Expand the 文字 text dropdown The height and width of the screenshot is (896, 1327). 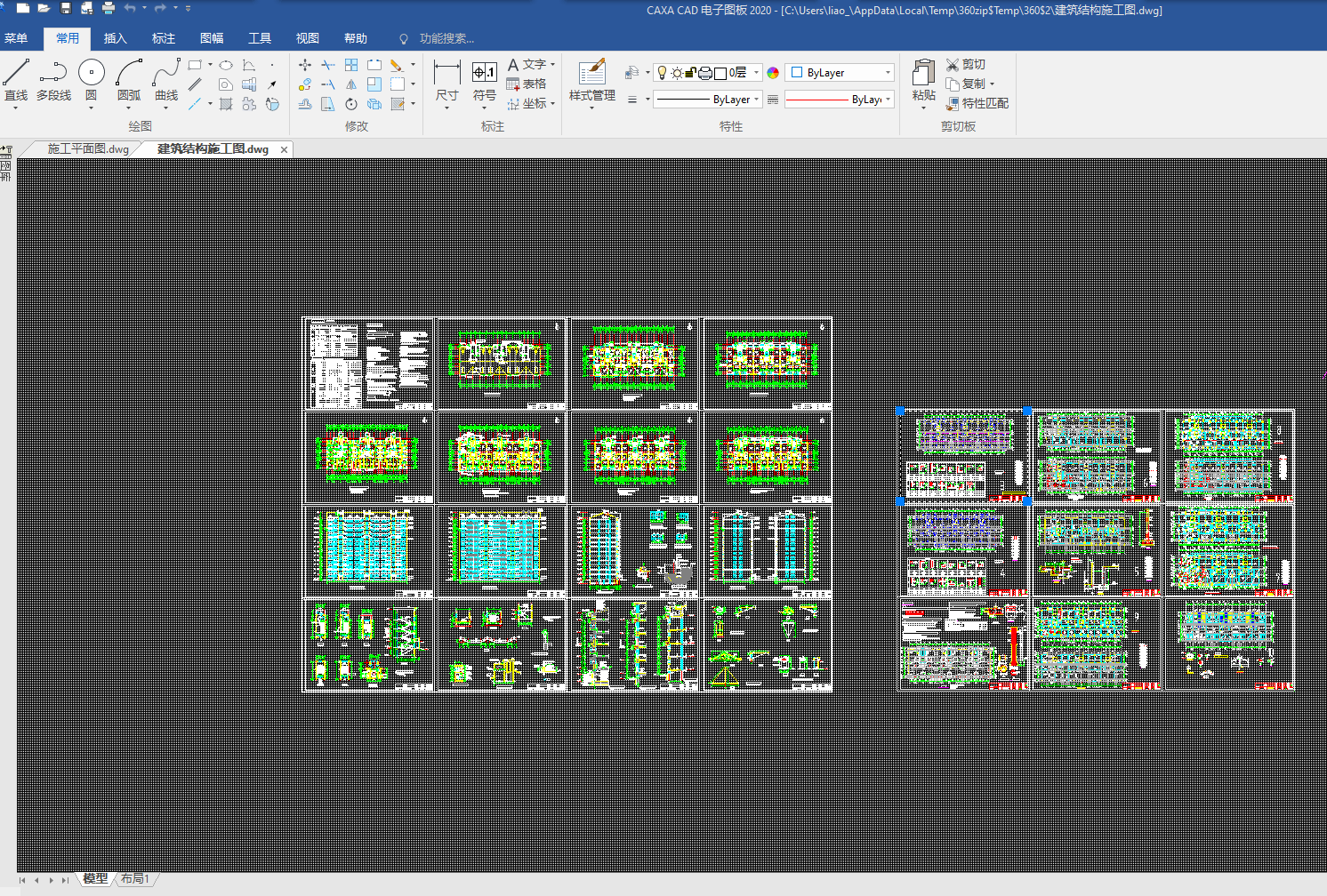552,65
